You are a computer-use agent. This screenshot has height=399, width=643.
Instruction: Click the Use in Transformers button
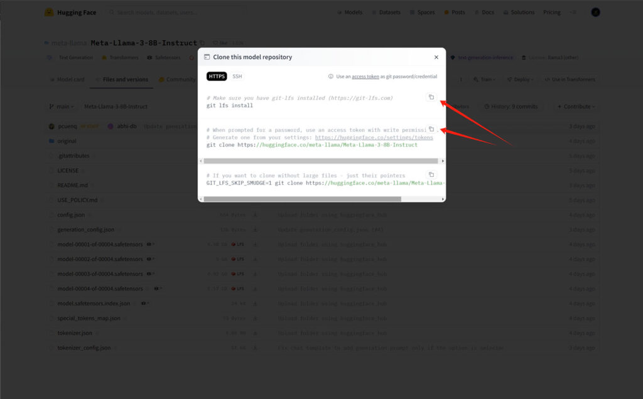570,80
